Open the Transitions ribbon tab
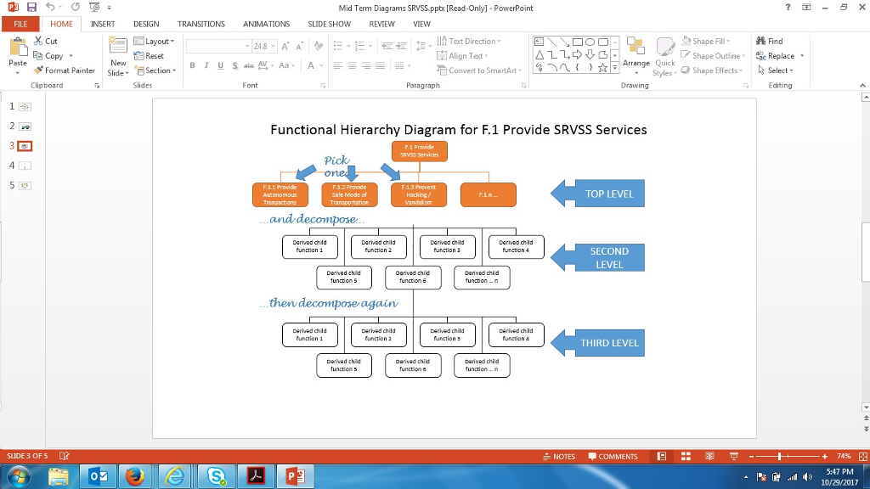Image resolution: width=870 pixels, height=489 pixels. click(x=201, y=24)
